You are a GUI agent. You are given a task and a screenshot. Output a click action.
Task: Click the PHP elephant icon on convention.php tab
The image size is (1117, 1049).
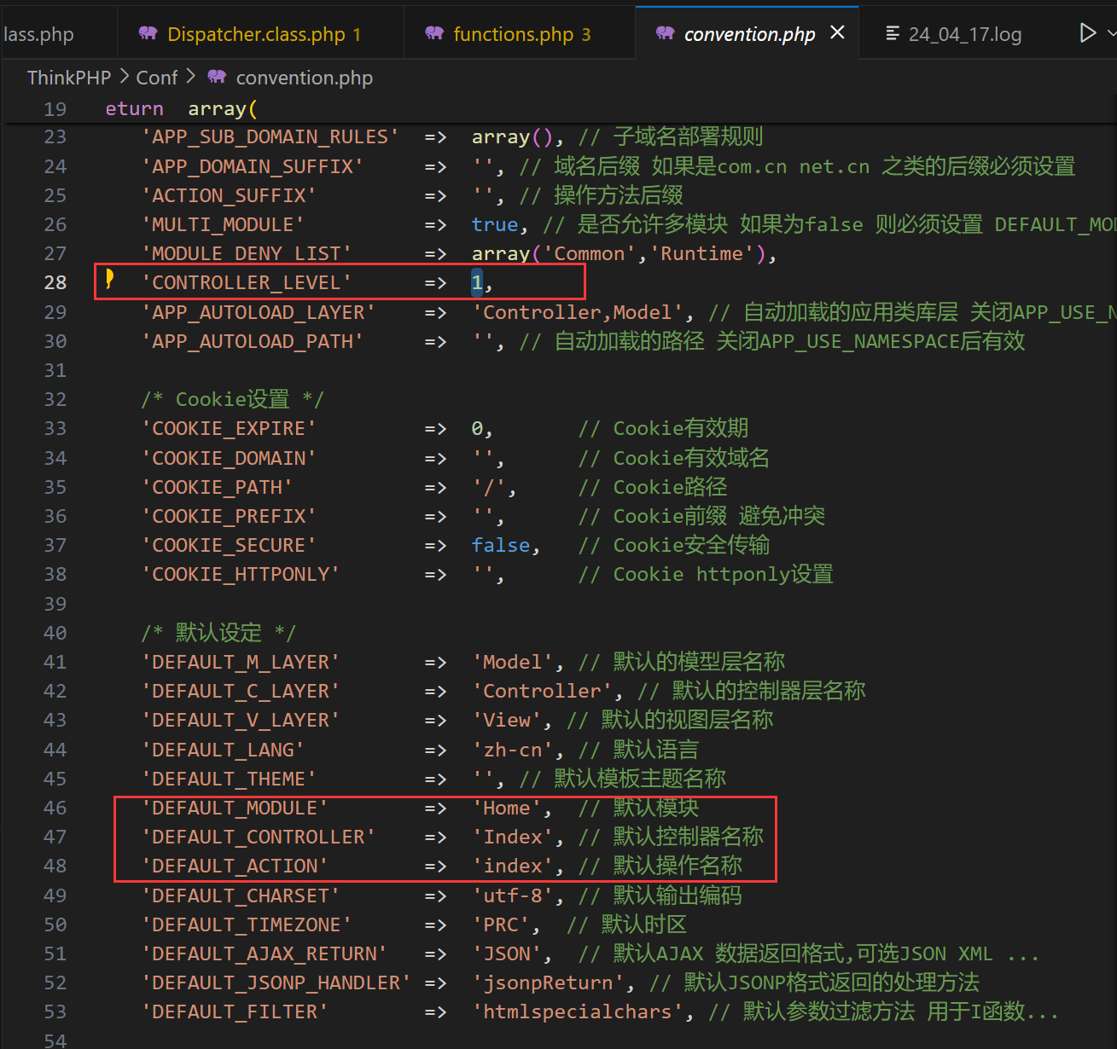pyautogui.click(x=665, y=33)
